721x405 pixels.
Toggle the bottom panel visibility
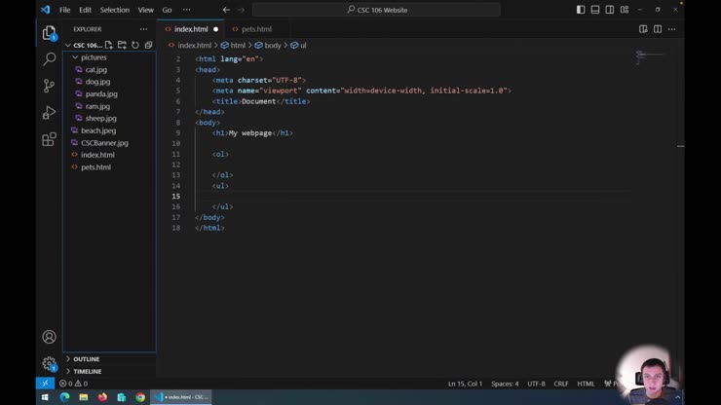point(595,10)
